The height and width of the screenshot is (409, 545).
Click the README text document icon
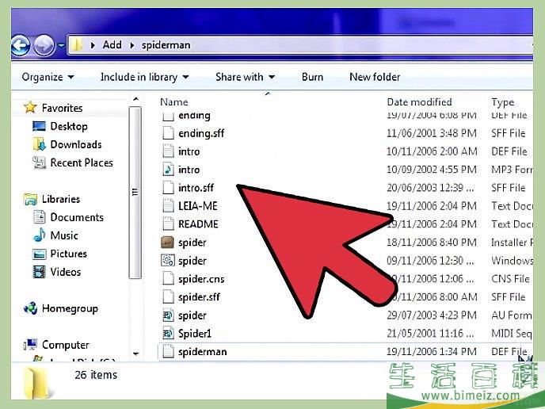pyautogui.click(x=168, y=224)
